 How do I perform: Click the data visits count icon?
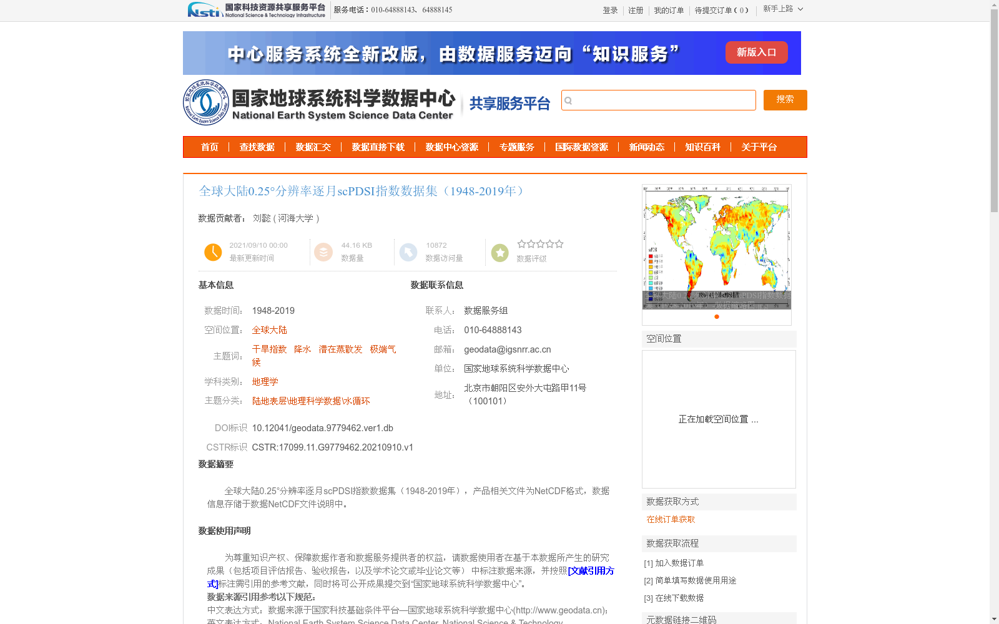point(408,252)
